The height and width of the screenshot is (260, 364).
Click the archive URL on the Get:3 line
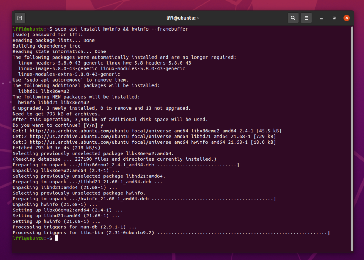[71, 142]
